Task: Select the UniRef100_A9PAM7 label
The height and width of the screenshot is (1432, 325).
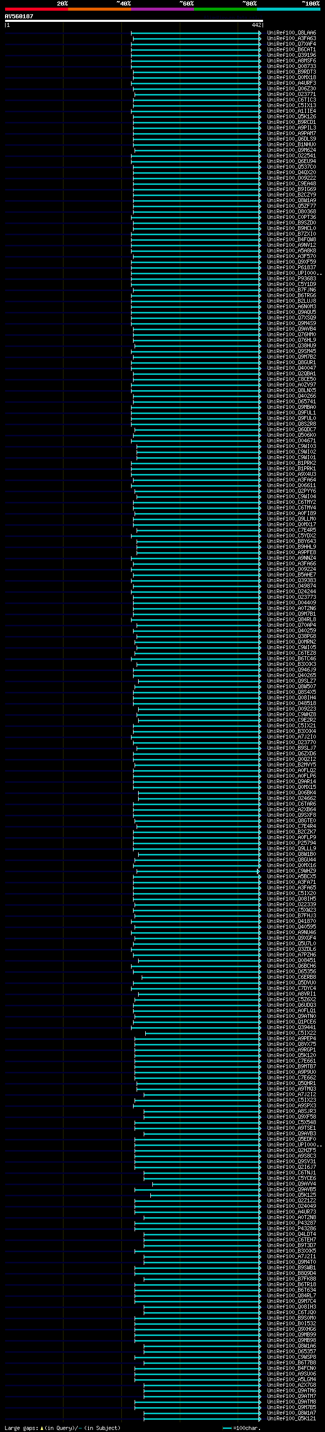Action: point(291,134)
